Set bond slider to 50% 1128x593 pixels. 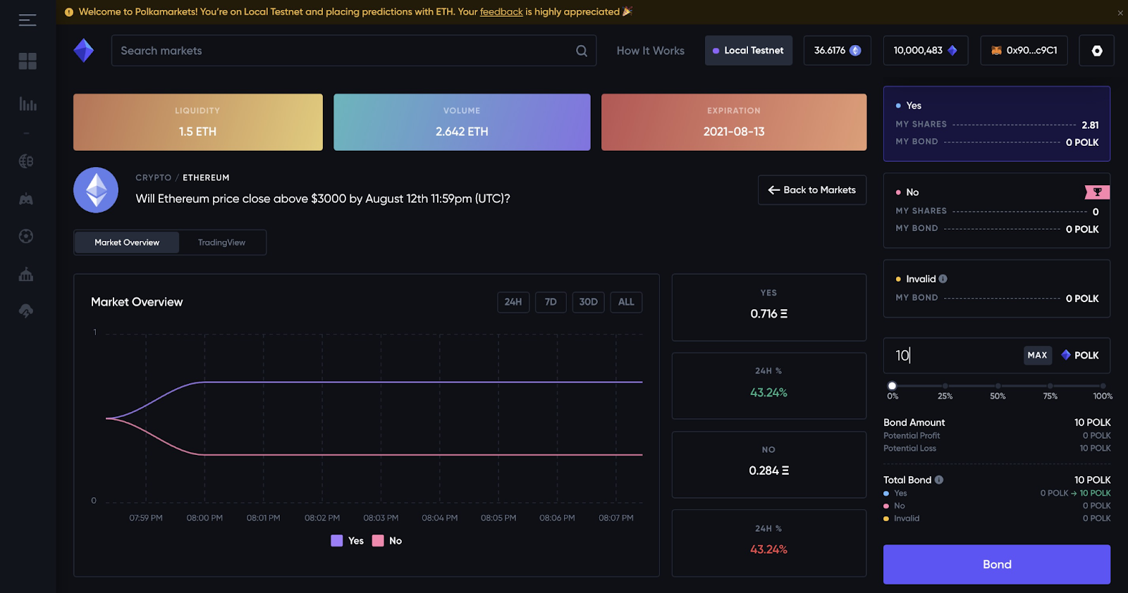(x=998, y=386)
